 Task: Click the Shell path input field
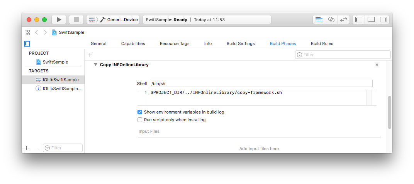(261, 84)
